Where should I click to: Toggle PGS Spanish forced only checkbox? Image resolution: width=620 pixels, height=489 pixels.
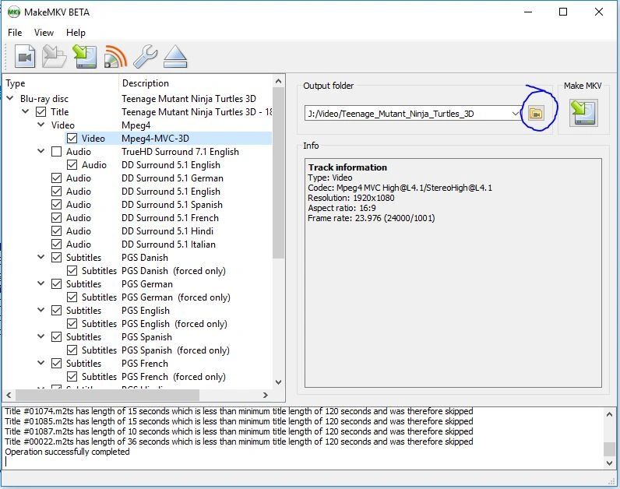click(72, 350)
